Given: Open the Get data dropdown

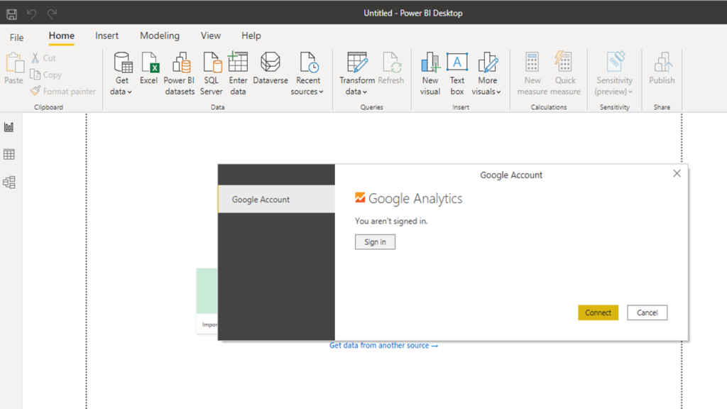Looking at the screenshot, I should pyautogui.click(x=121, y=74).
